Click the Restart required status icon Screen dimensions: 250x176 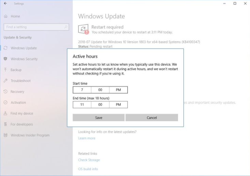(83, 29)
